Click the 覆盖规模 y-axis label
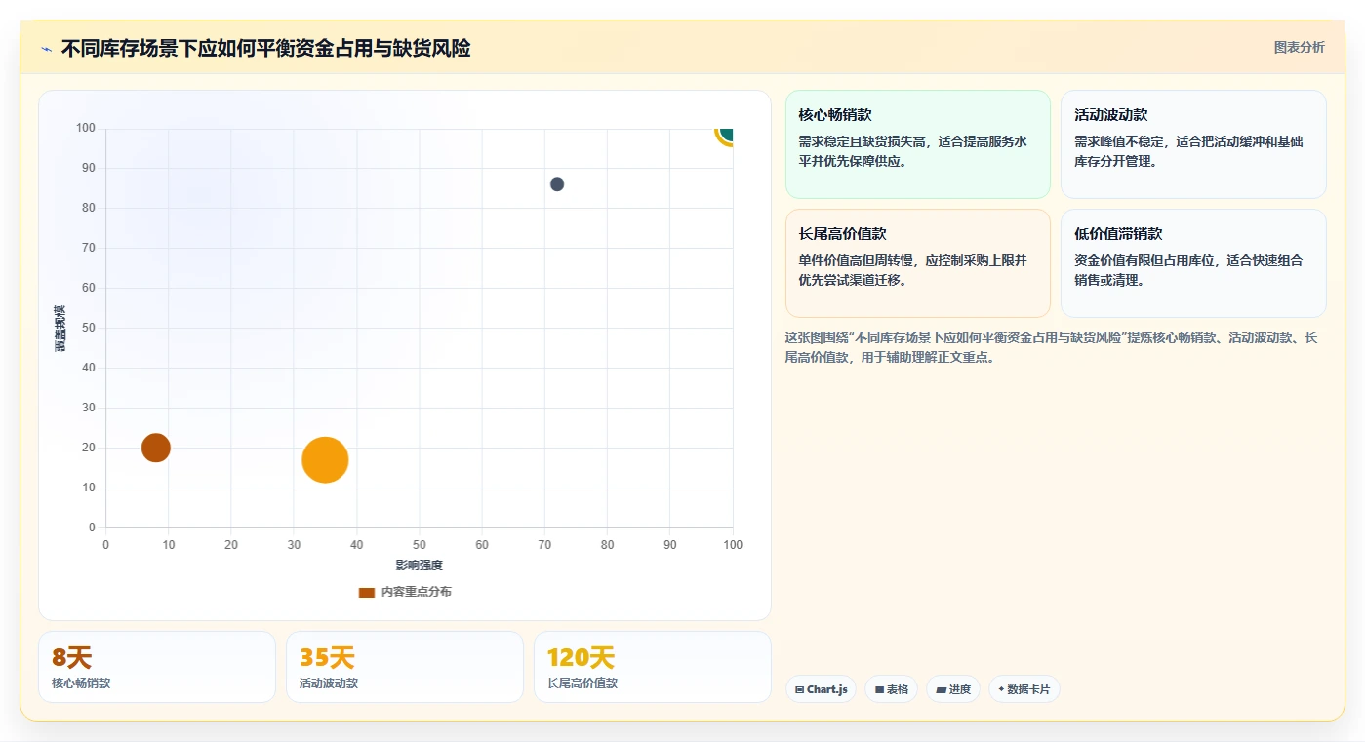 tap(60, 328)
